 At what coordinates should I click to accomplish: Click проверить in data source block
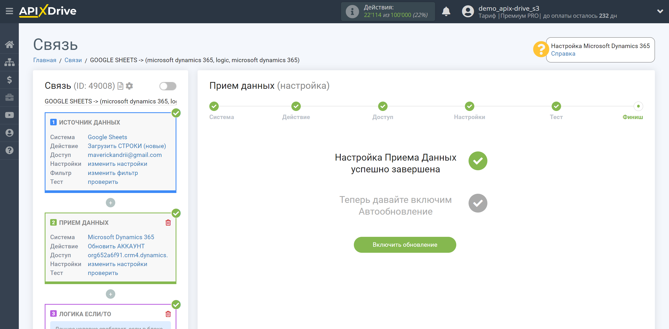click(x=103, y=182)
